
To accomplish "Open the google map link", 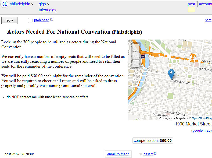I will point(201,131).
